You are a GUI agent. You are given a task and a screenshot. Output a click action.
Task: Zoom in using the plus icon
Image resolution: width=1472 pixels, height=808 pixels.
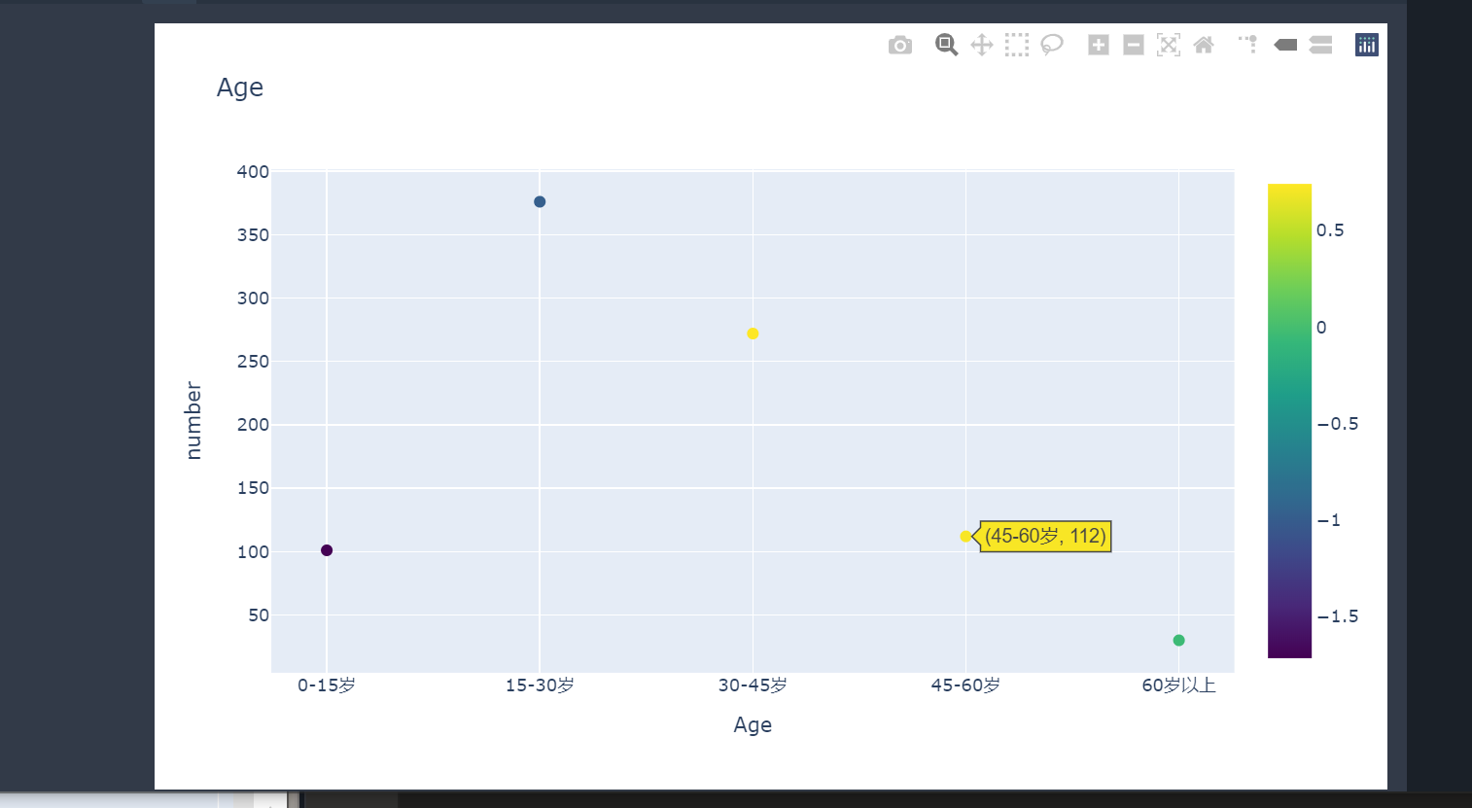1098,45
